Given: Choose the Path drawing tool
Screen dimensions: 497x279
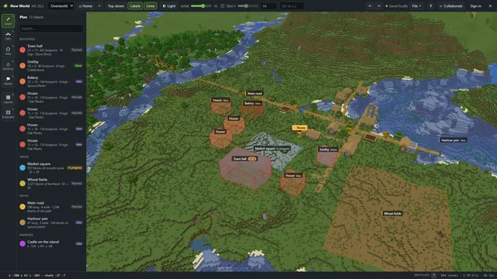Looking at the screenshot, I should 8,36.
